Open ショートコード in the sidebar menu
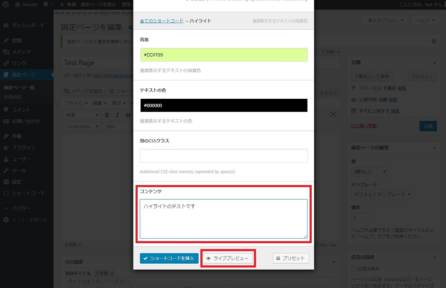The image size is (446, 288). 28,193
